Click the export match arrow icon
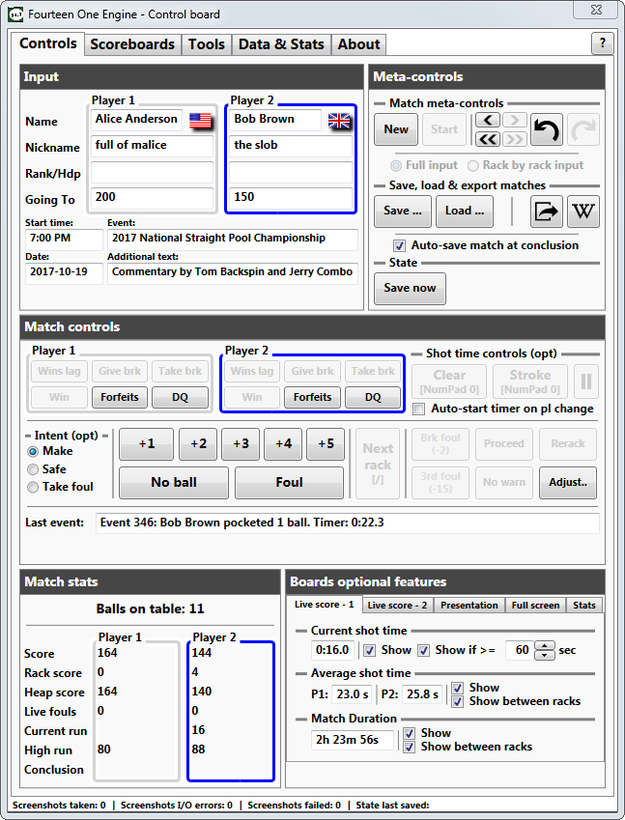This screenshot has width=625, height=820. click(x=547, y=211)
